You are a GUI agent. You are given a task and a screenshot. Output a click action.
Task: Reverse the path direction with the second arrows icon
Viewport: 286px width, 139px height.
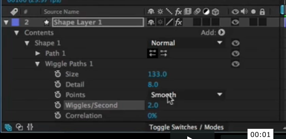pyautogui.click(x=164, y=54)
